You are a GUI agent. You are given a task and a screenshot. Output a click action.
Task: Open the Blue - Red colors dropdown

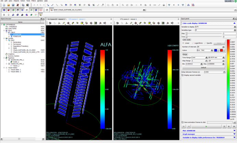tap(211, 50)
